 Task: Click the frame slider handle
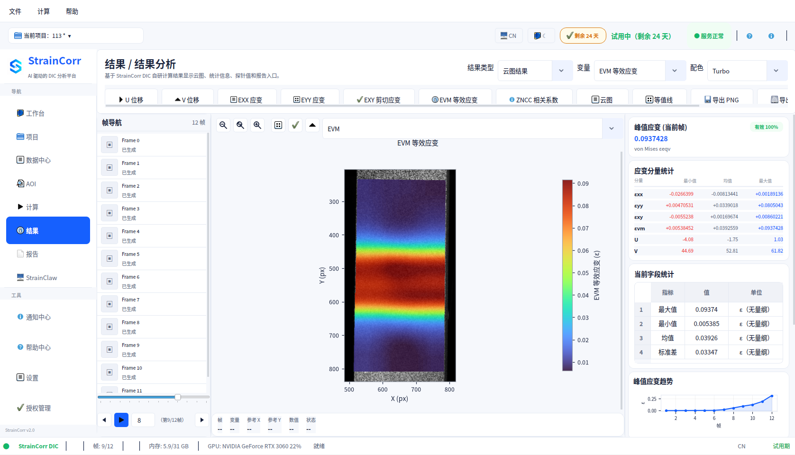tap(178, 397)
